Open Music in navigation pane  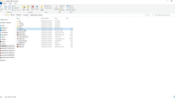[x=3, y=37]
